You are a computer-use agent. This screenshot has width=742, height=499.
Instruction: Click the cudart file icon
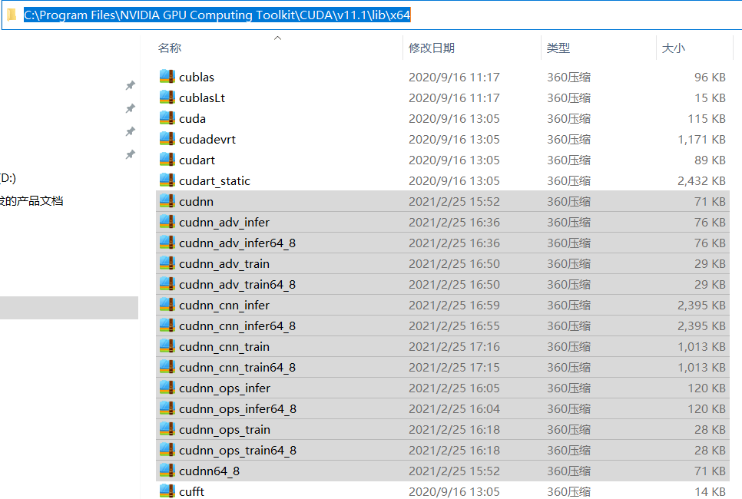167,160
